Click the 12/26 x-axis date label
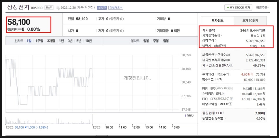The height and width of the screenshot is (138, 279). tap(97, 127)
